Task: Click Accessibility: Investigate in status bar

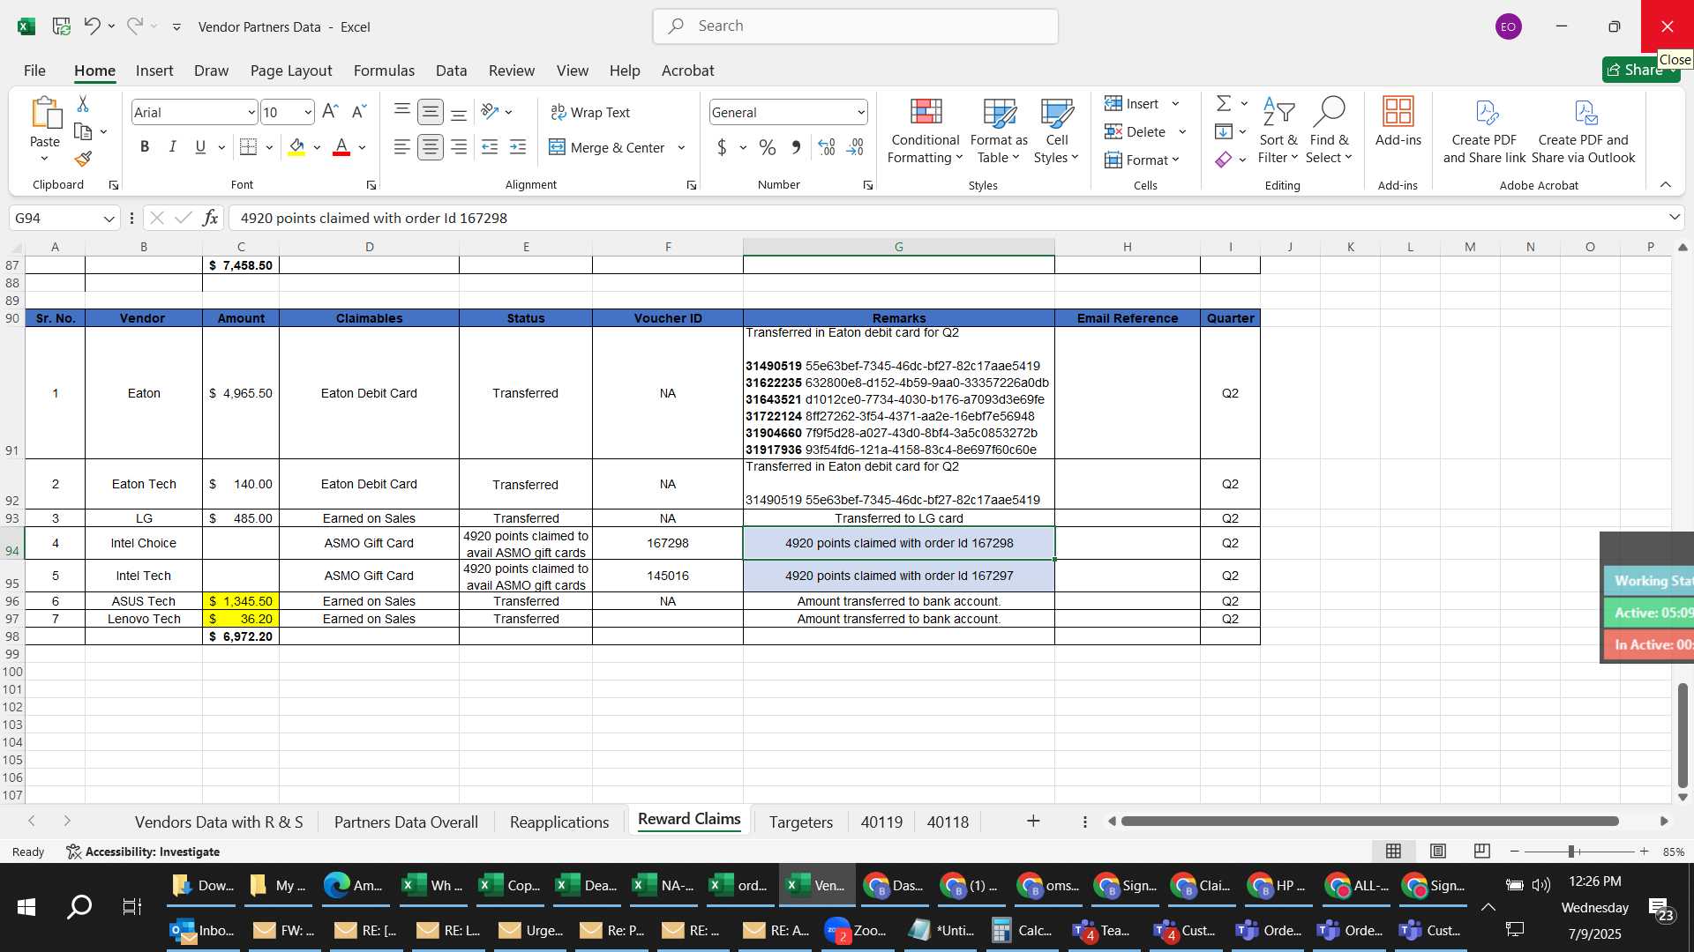Action: 143,852
